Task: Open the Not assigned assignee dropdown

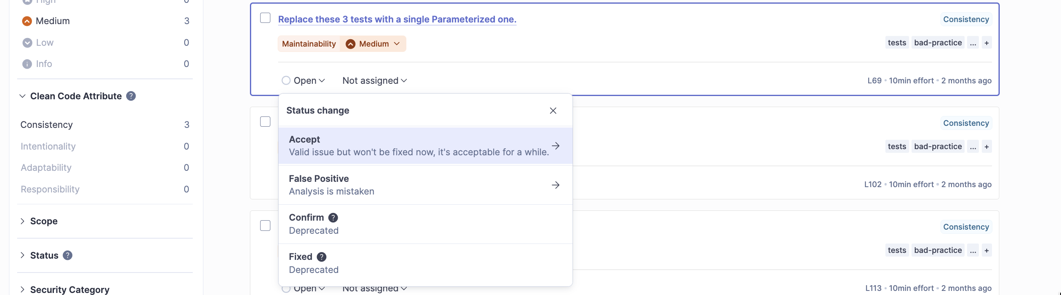Action: [x=374, y=81]
